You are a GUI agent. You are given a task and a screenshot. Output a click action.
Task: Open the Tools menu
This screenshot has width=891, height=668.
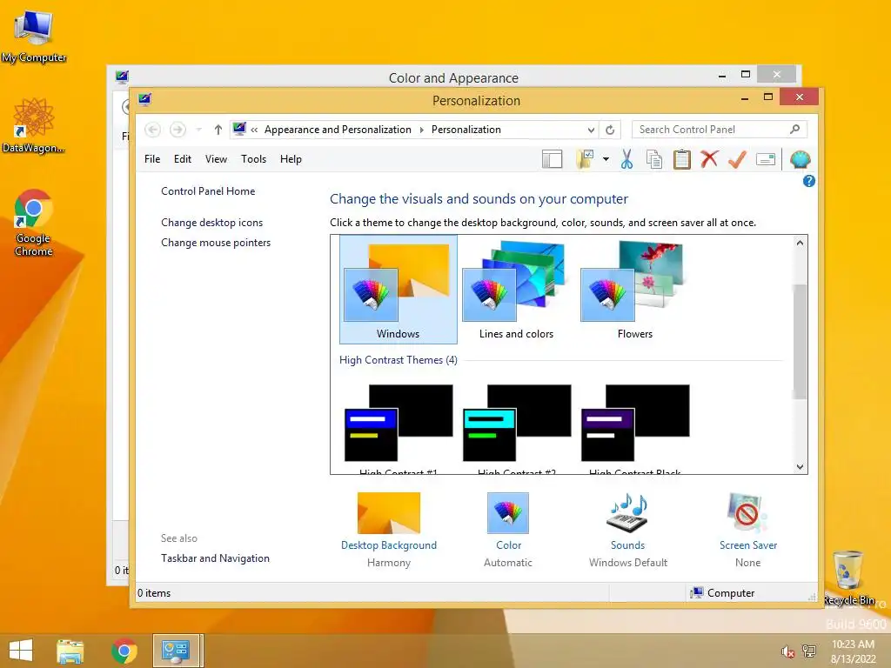(253, 159)
